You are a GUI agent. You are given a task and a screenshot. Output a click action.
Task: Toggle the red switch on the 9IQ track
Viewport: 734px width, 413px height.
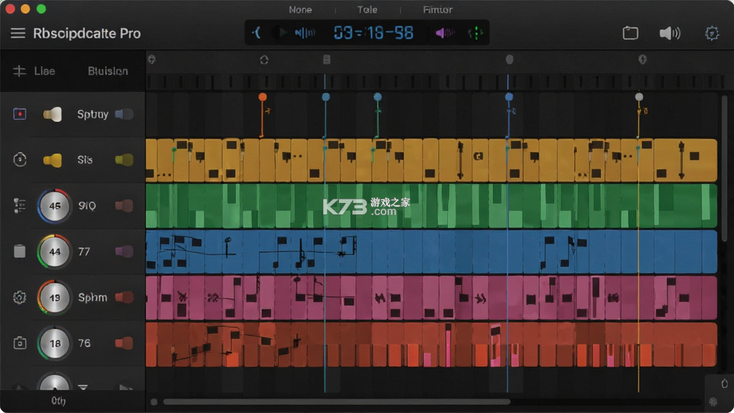click(124, 206)
